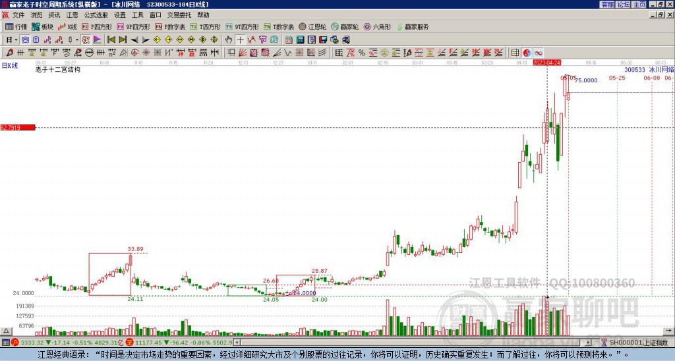Open the 交易委托 menu
The width and height of the screenshot is (675, 361).
click(179, 15)
